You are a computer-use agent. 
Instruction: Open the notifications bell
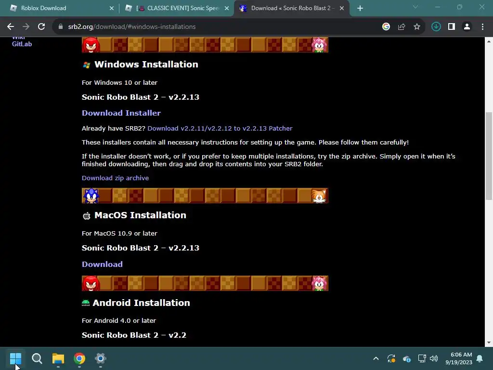(x=480, y=358)
